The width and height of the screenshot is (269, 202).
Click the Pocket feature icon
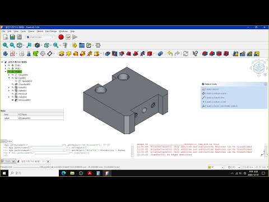pos(108,54)
